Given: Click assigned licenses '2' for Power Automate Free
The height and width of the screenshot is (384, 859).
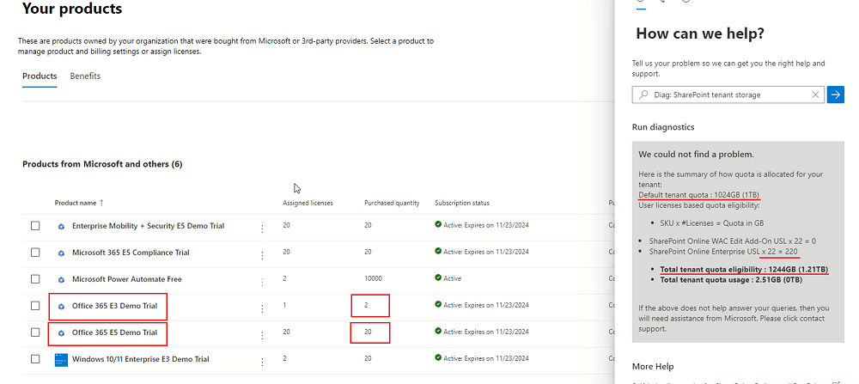Looking at the screenshot, I should pos(284,279).
